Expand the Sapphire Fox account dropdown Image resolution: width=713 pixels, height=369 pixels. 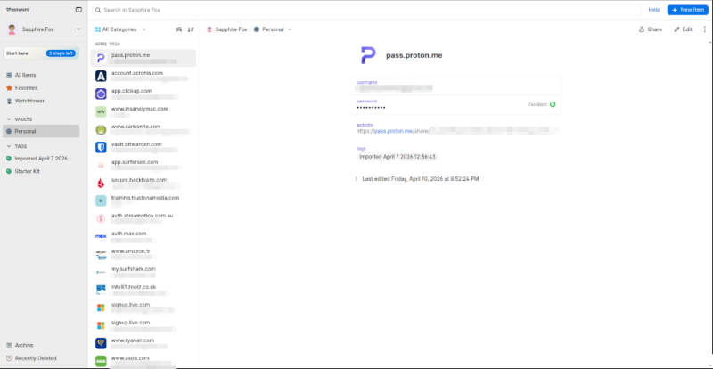[x=78, y=29]
